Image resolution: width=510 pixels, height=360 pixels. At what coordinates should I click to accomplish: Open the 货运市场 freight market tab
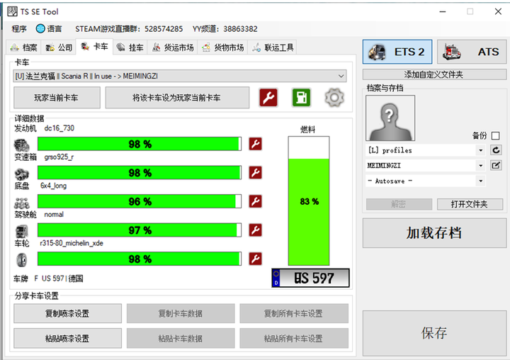point(173,47)
